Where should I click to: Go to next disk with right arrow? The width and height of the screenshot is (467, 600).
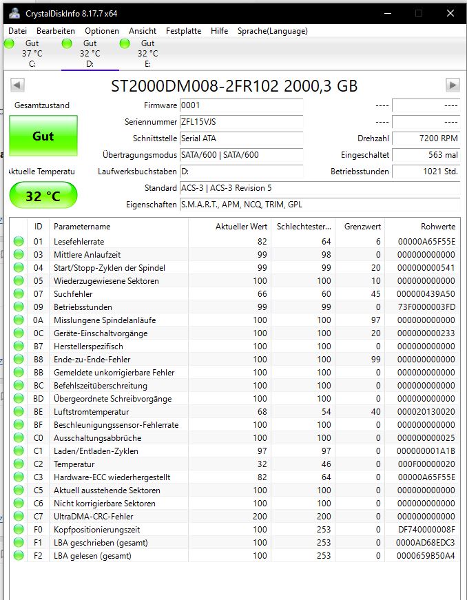coord(453,85)
